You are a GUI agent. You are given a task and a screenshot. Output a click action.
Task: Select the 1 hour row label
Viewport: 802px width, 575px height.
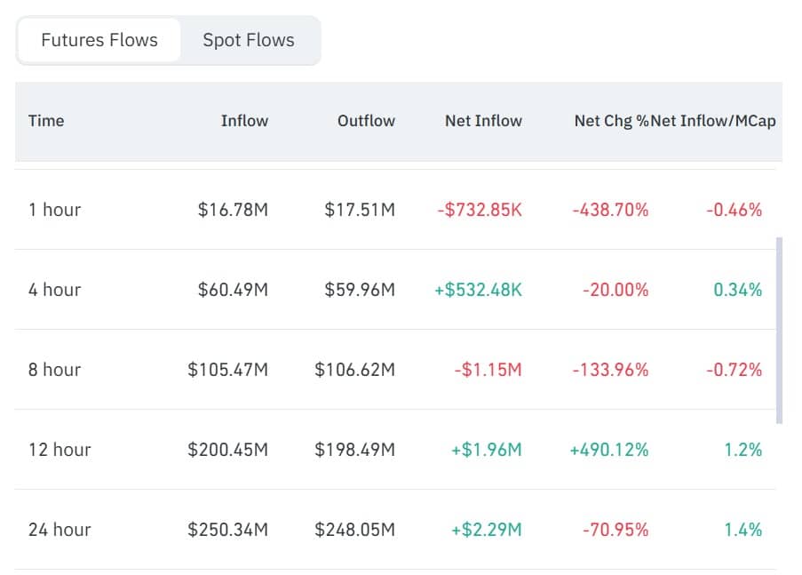click(54, 210)
